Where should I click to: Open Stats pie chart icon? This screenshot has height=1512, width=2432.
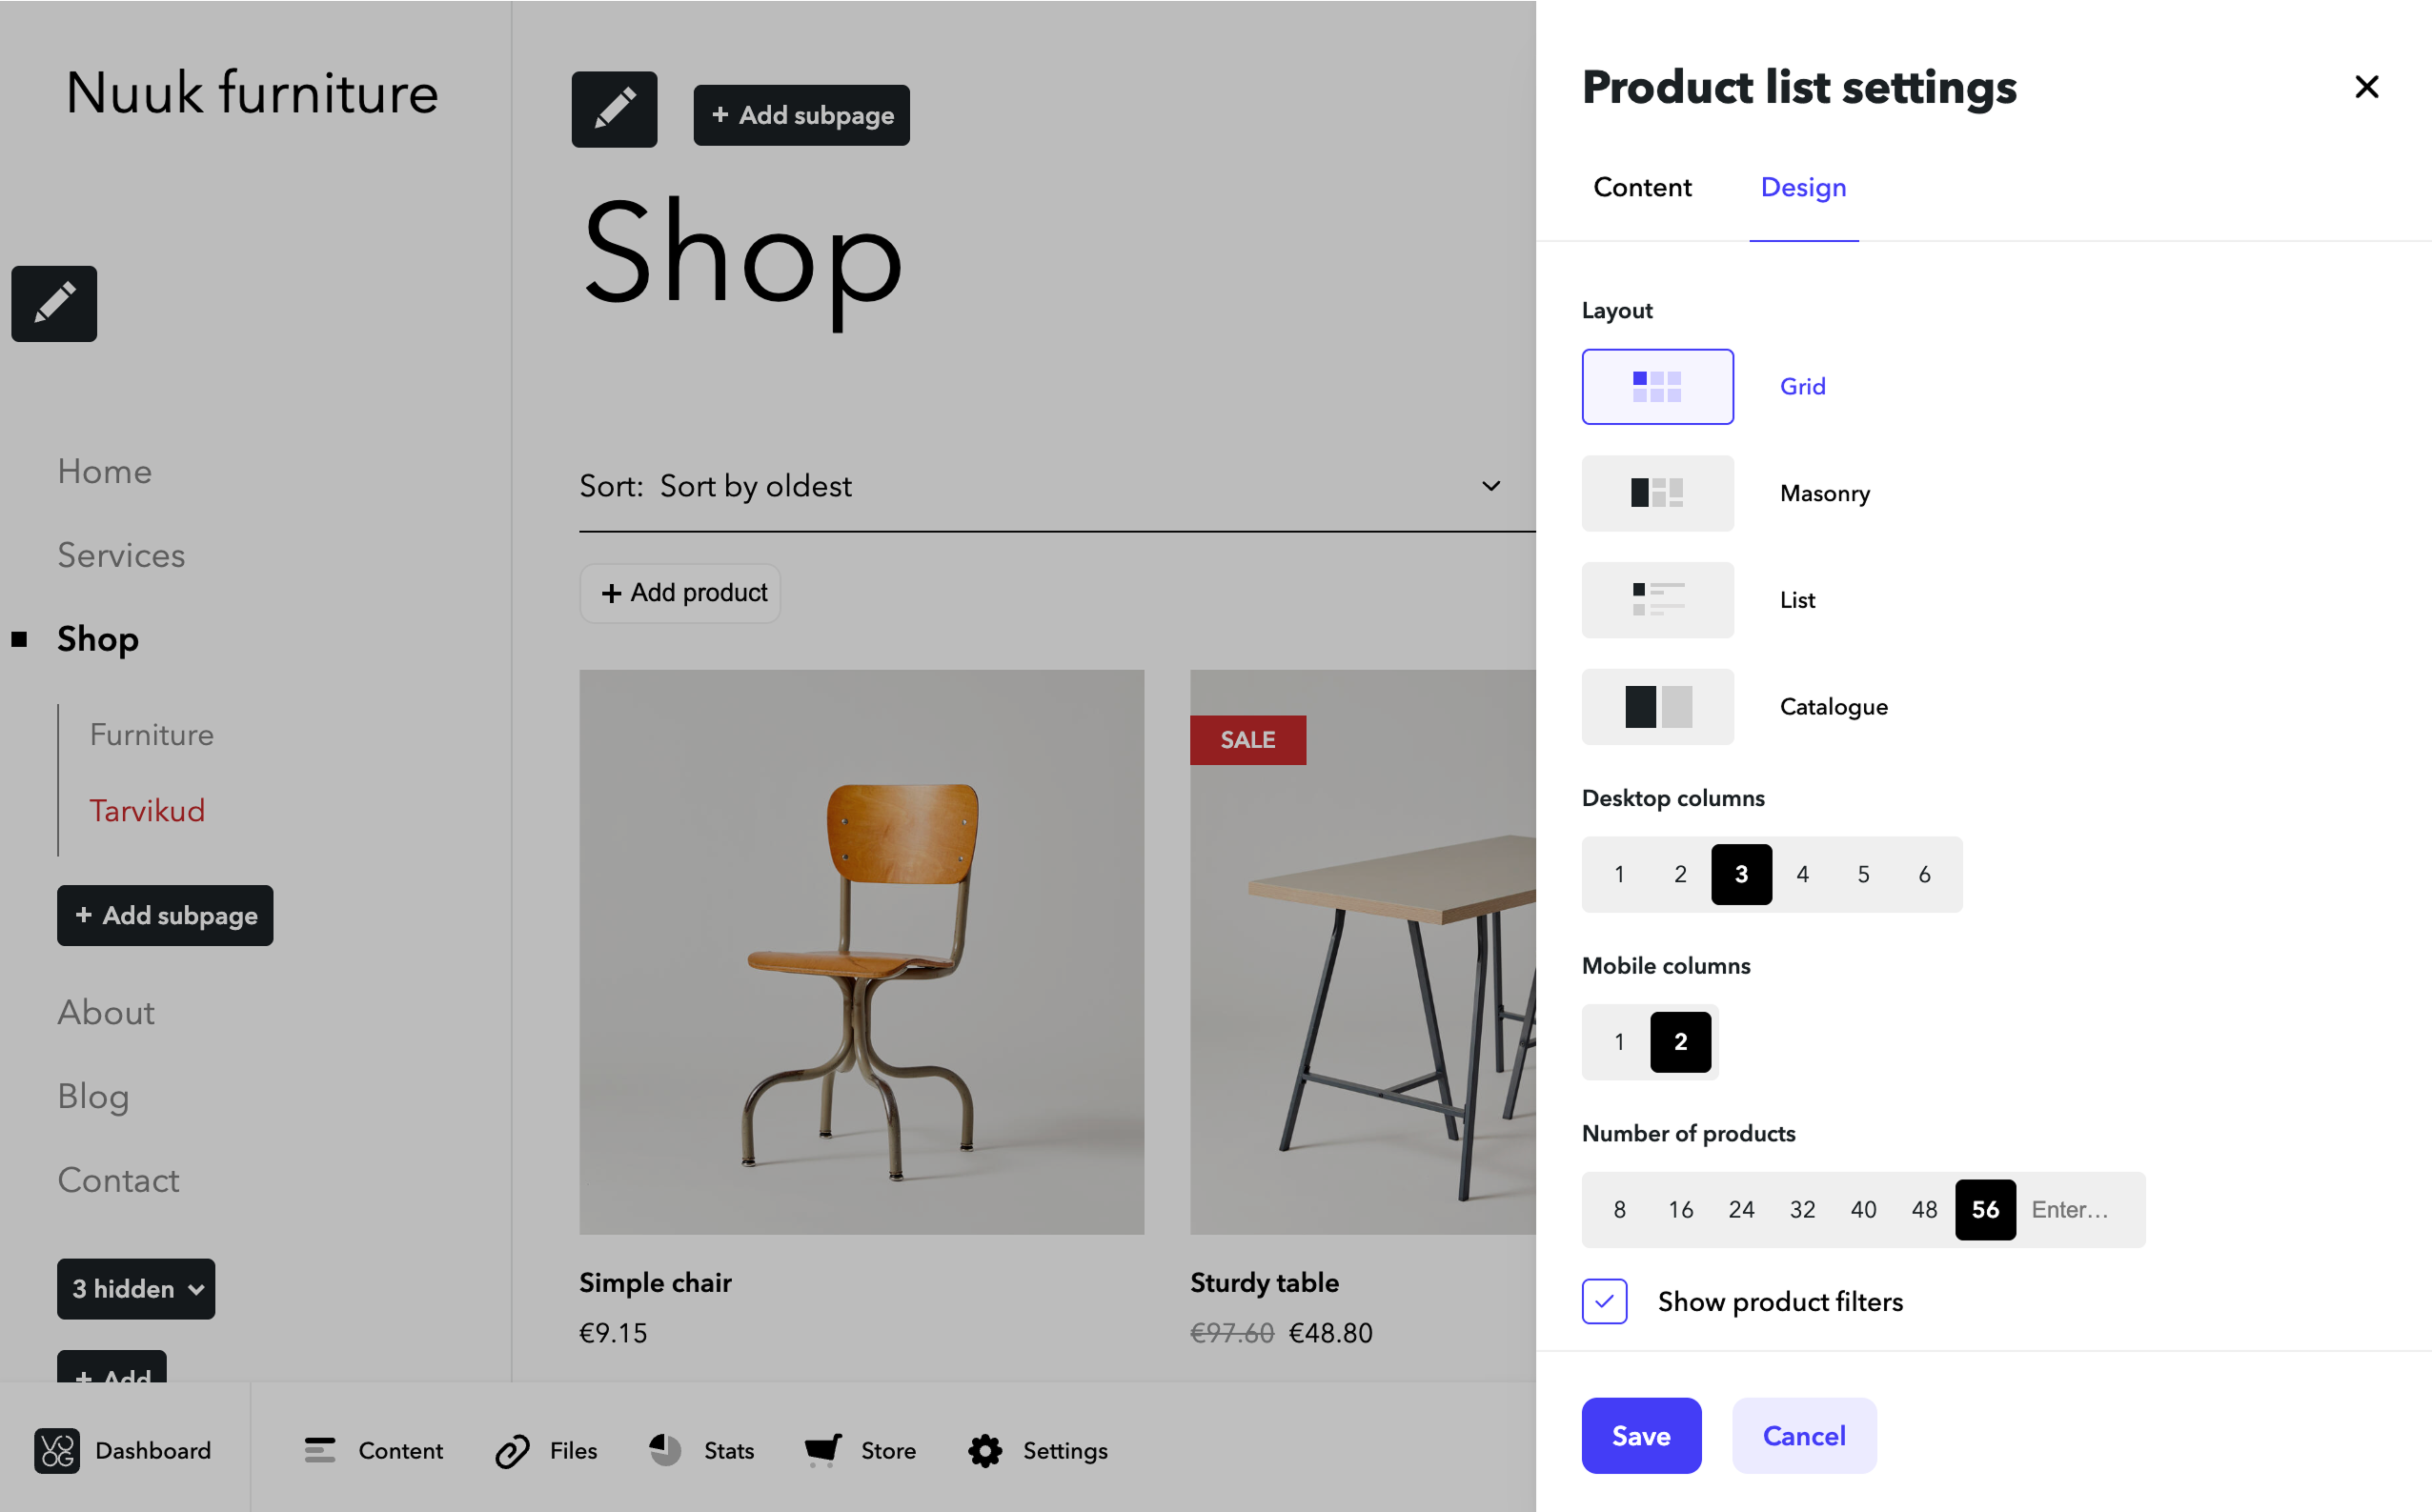click(665, 1450)
